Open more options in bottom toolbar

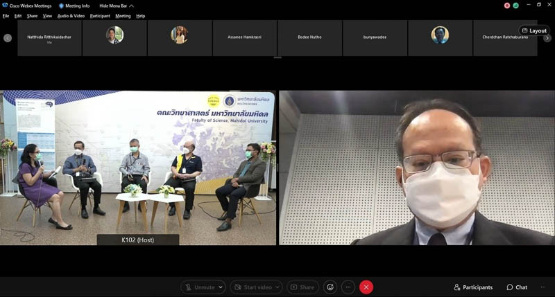pos(348,287)
